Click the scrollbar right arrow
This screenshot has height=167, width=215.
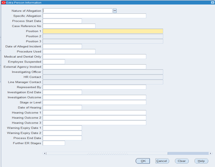(211, 153)
